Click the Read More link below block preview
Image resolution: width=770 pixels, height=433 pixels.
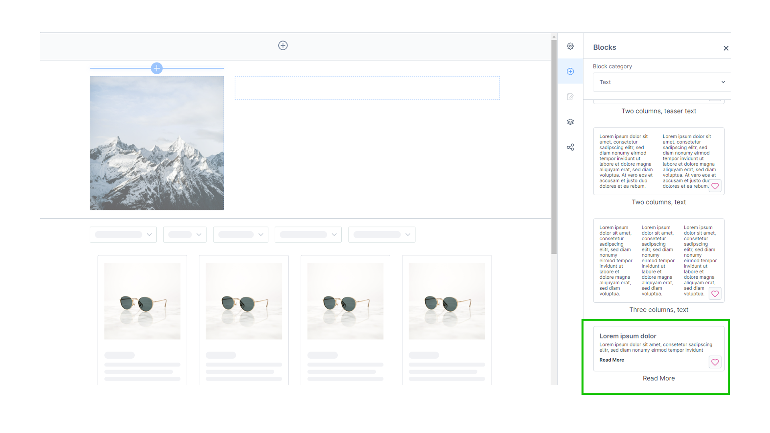click(x=659, y=378)
